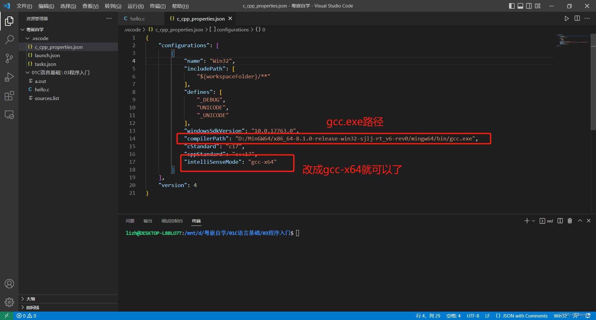Collapse the .vscode folder
This screenshot has height=320, width=596.
click(28, 38)
